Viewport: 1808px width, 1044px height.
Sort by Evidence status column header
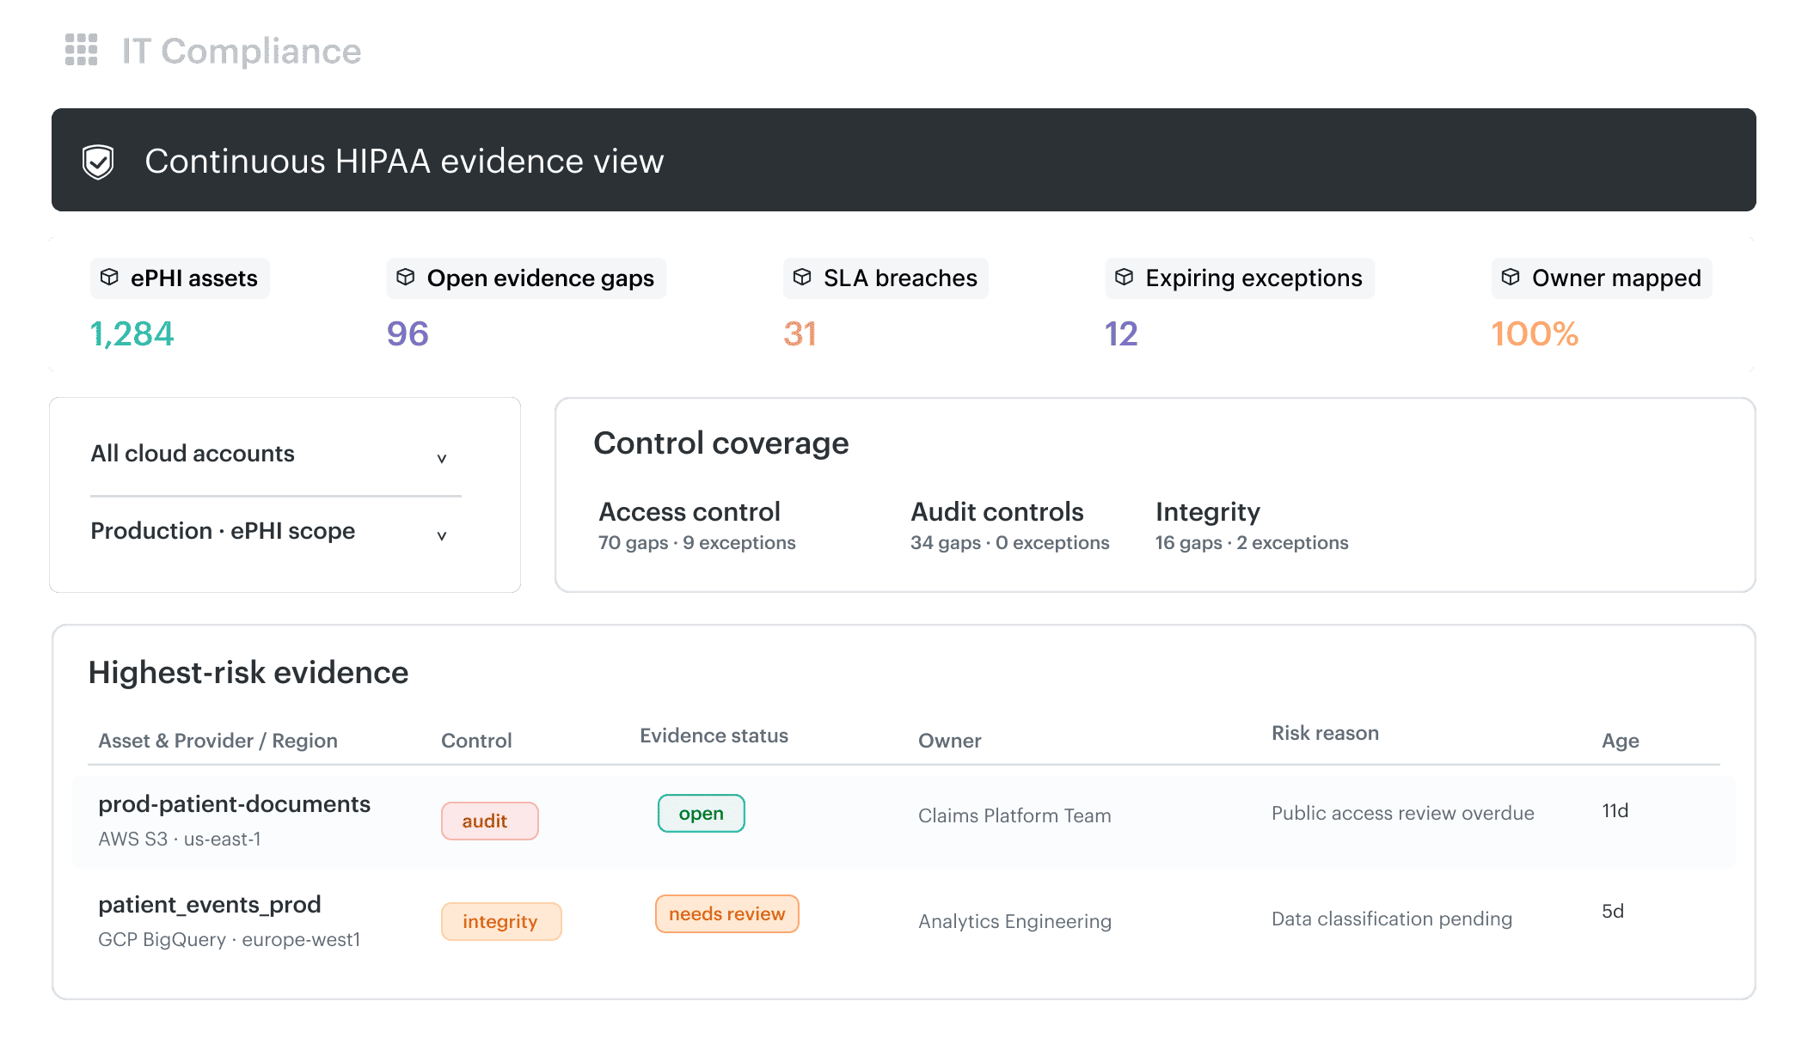pyautogui.click(x=714, y=736)
